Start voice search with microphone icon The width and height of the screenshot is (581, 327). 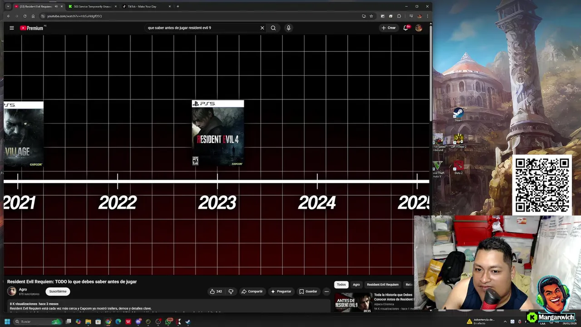point(288,28)
